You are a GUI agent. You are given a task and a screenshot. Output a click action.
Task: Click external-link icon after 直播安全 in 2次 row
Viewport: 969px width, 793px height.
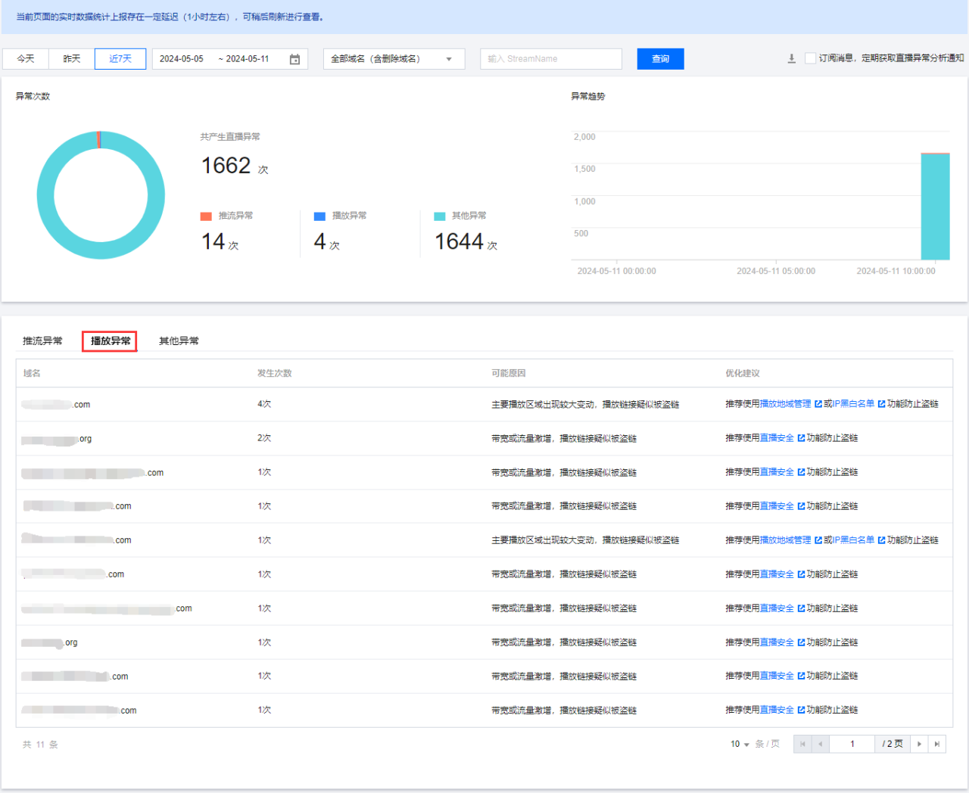tap(801, 438)
